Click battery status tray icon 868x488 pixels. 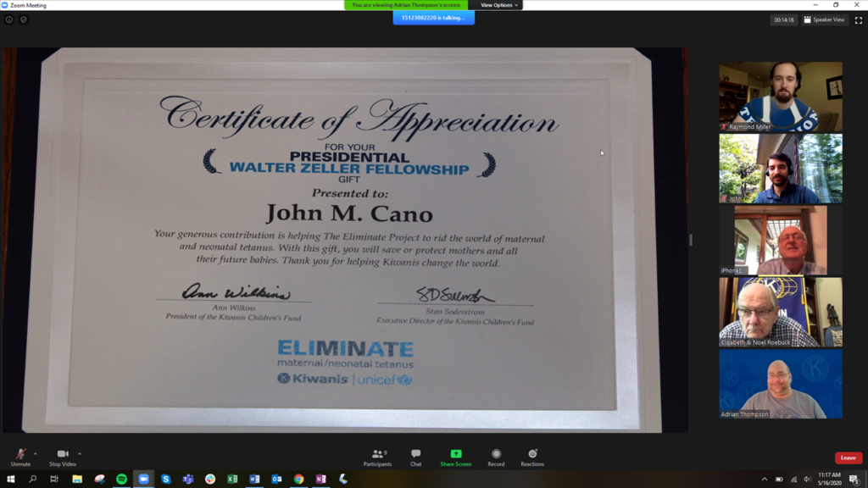tap(779, 480)
